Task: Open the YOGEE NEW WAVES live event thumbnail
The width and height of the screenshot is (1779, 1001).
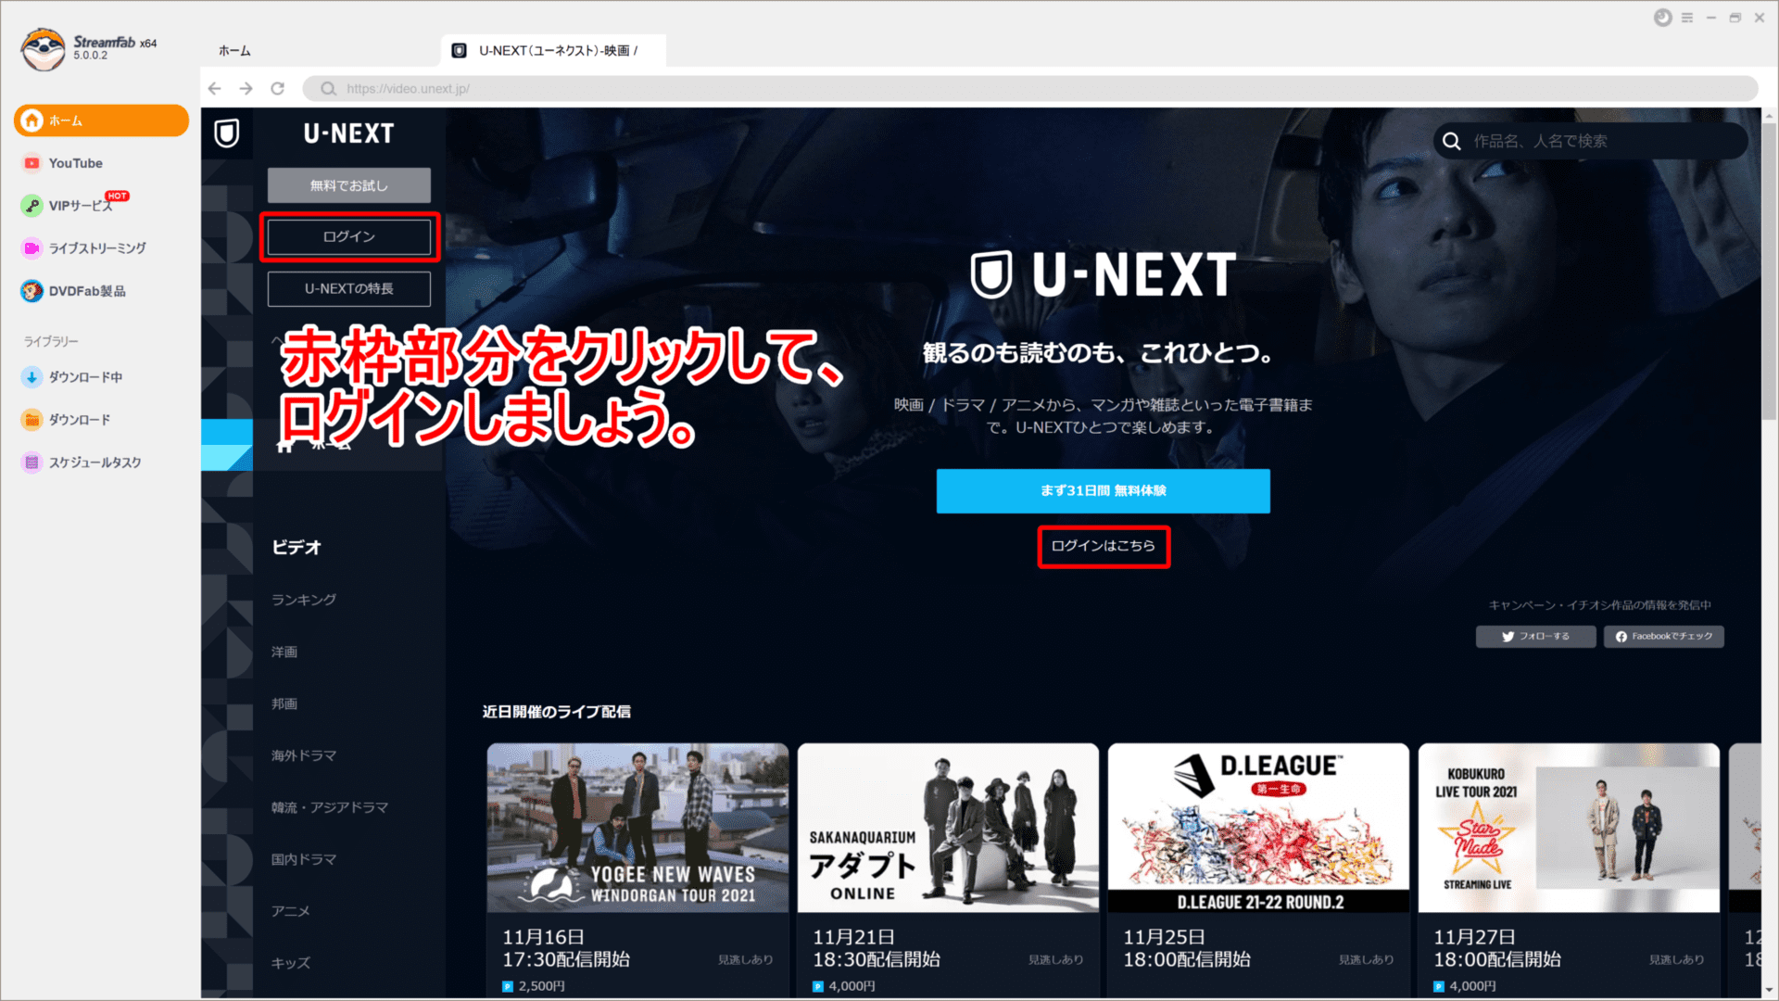Action: tap(637, 828)
